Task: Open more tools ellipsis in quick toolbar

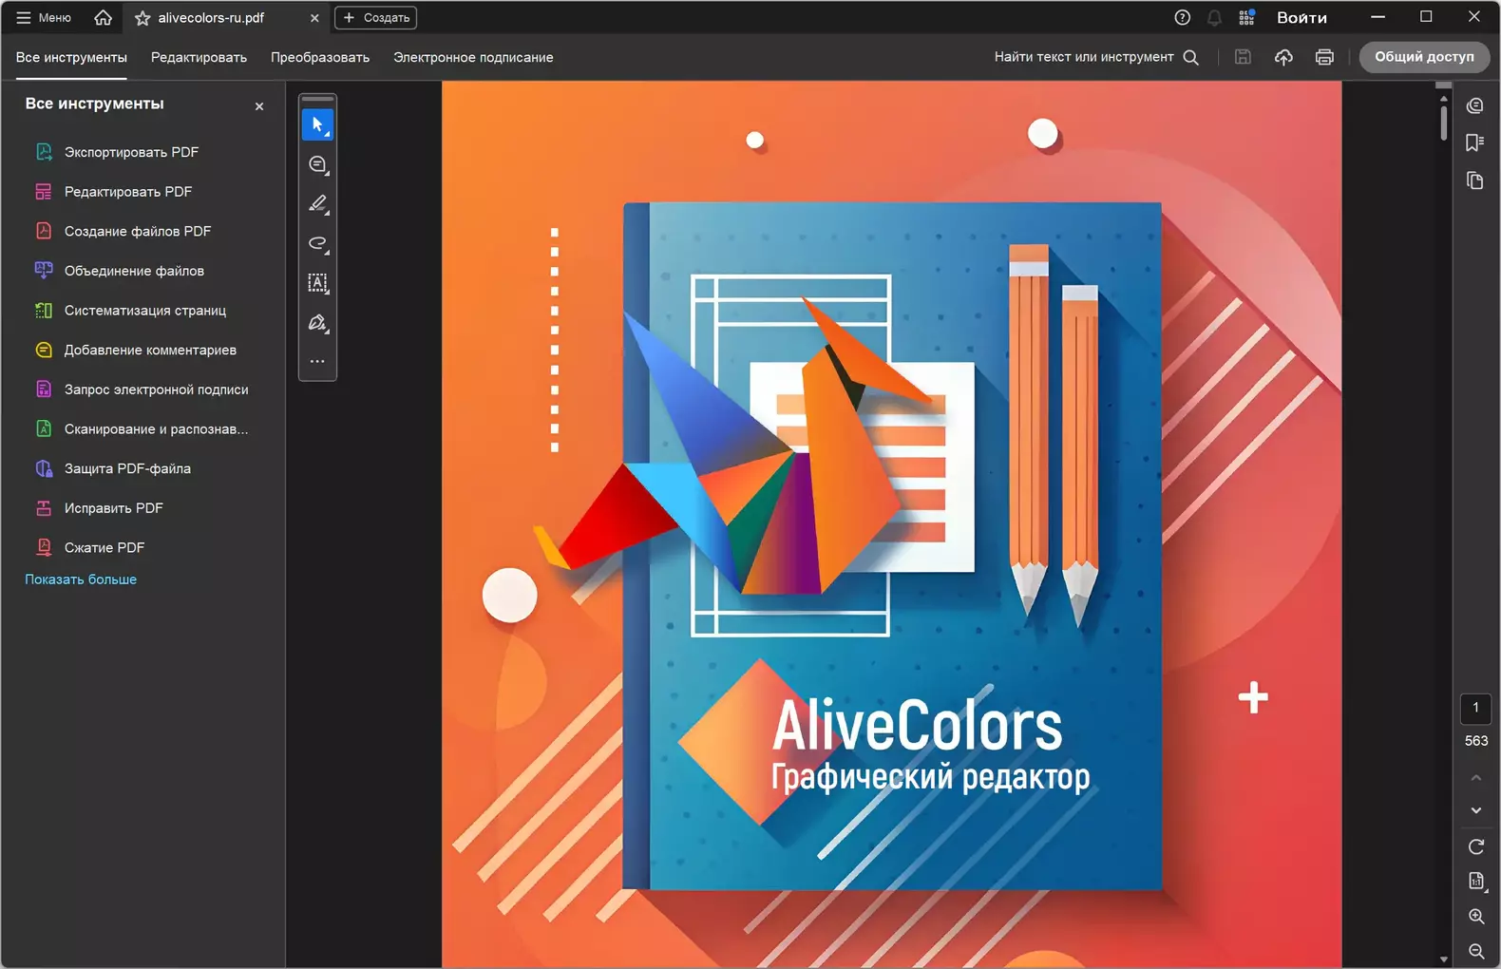Action: coord(317,361)
